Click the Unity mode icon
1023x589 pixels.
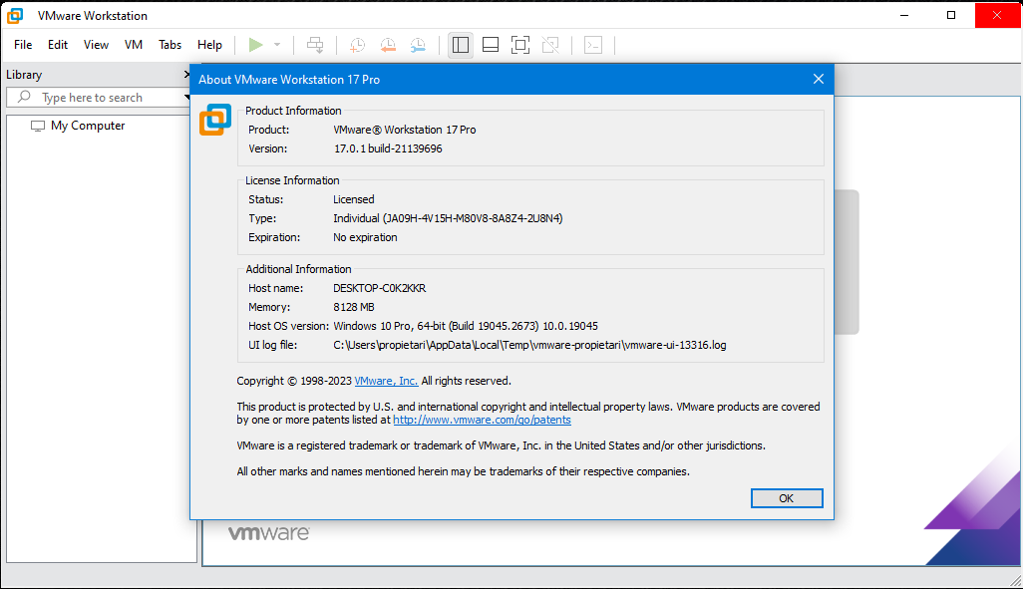550,45
